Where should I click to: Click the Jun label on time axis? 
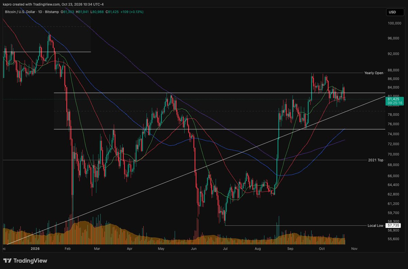point(193,249)
